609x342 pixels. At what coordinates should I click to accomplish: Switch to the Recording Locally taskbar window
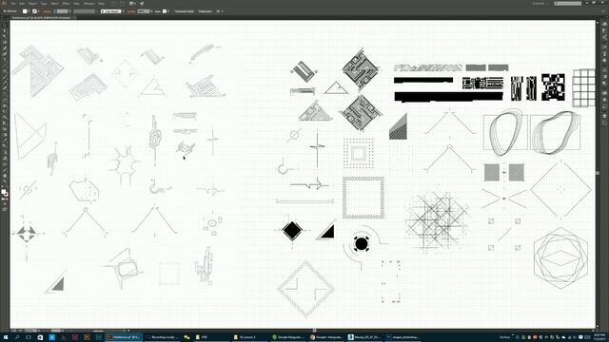click(x=163, y=337)
